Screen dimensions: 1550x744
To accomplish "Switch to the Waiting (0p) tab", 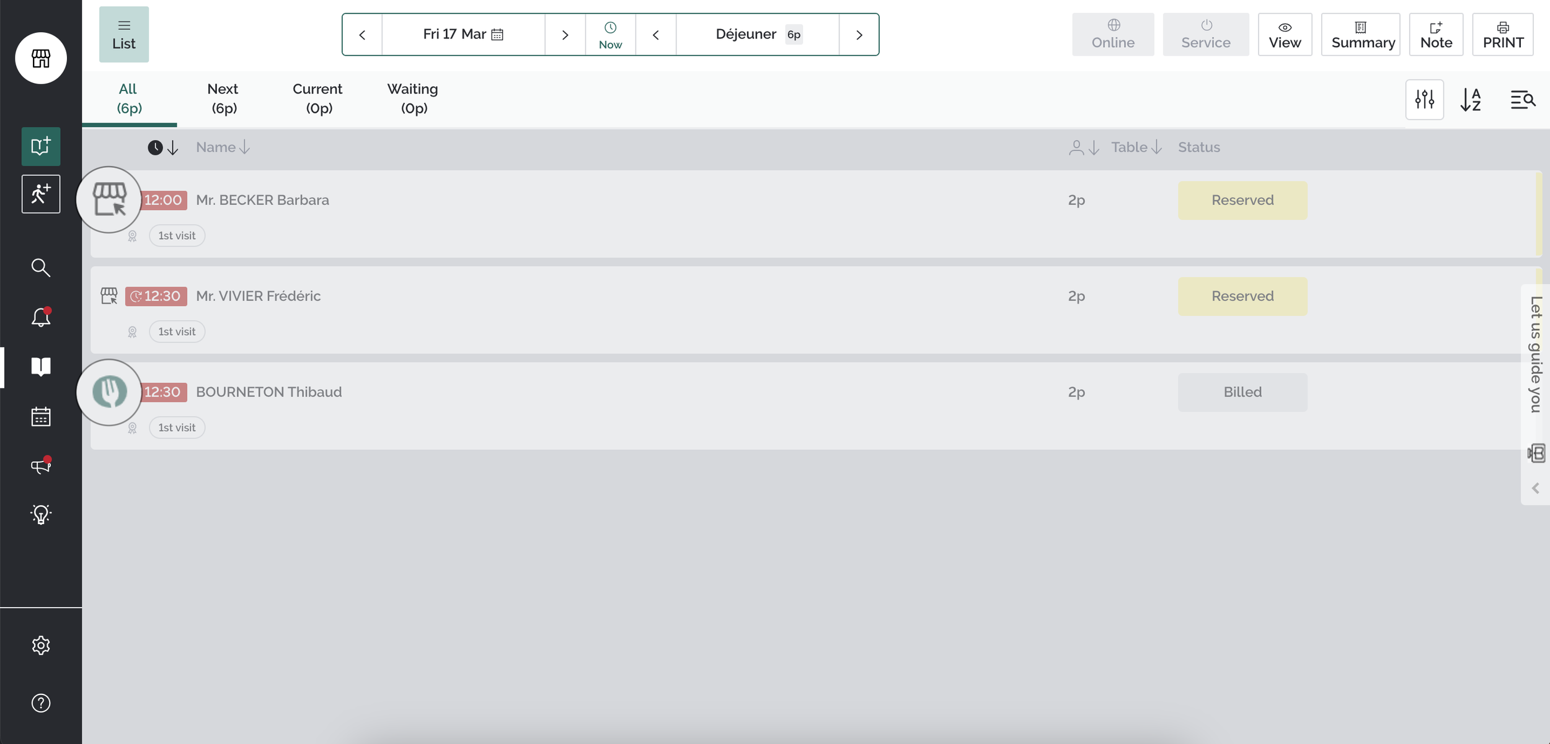I will (412, 98).
